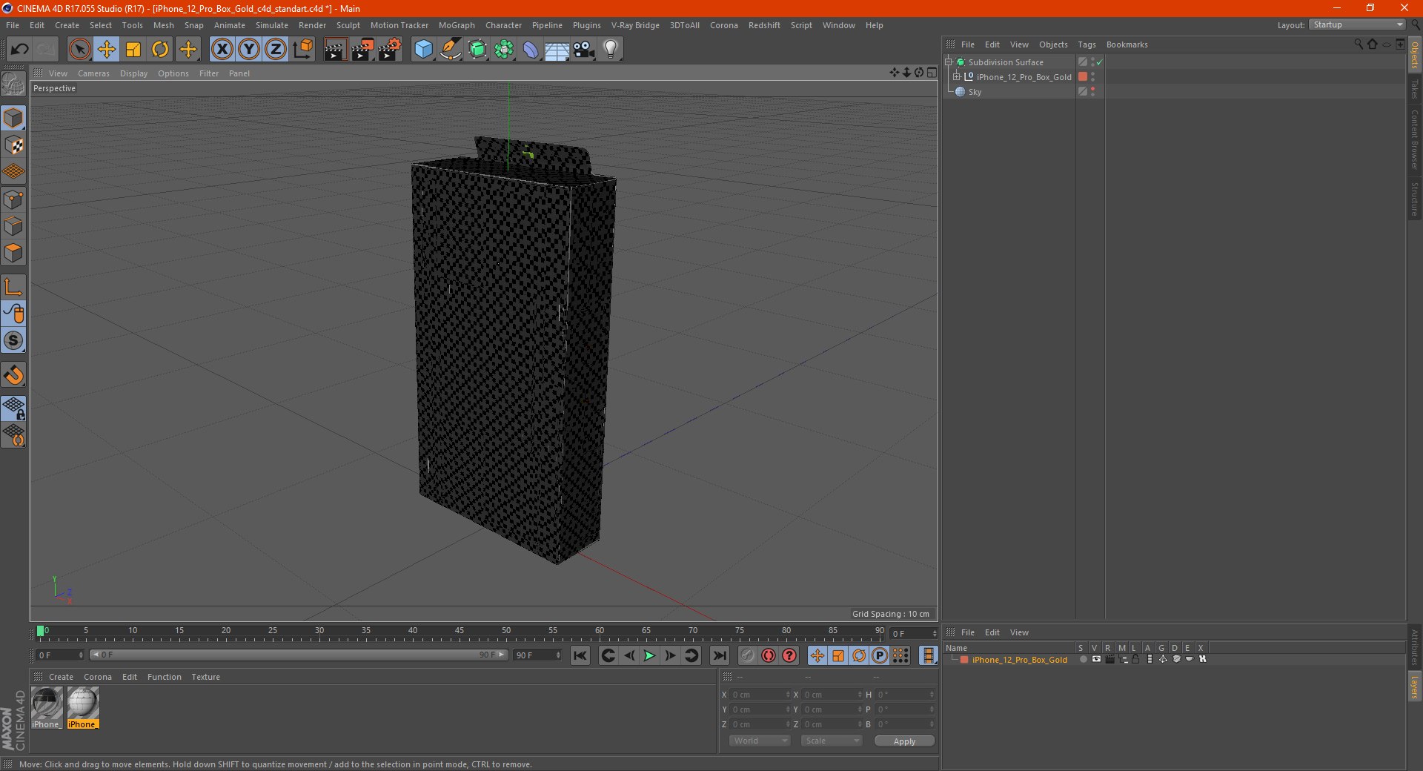Add a Cube primitive object
This screenshot has height=771, width=1423.
point(423,50)
